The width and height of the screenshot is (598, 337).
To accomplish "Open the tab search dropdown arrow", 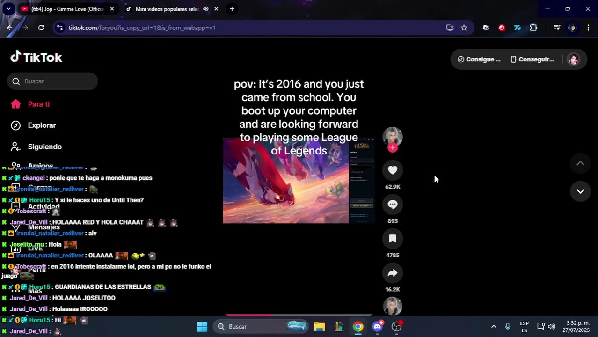I will tap(8, 9).
